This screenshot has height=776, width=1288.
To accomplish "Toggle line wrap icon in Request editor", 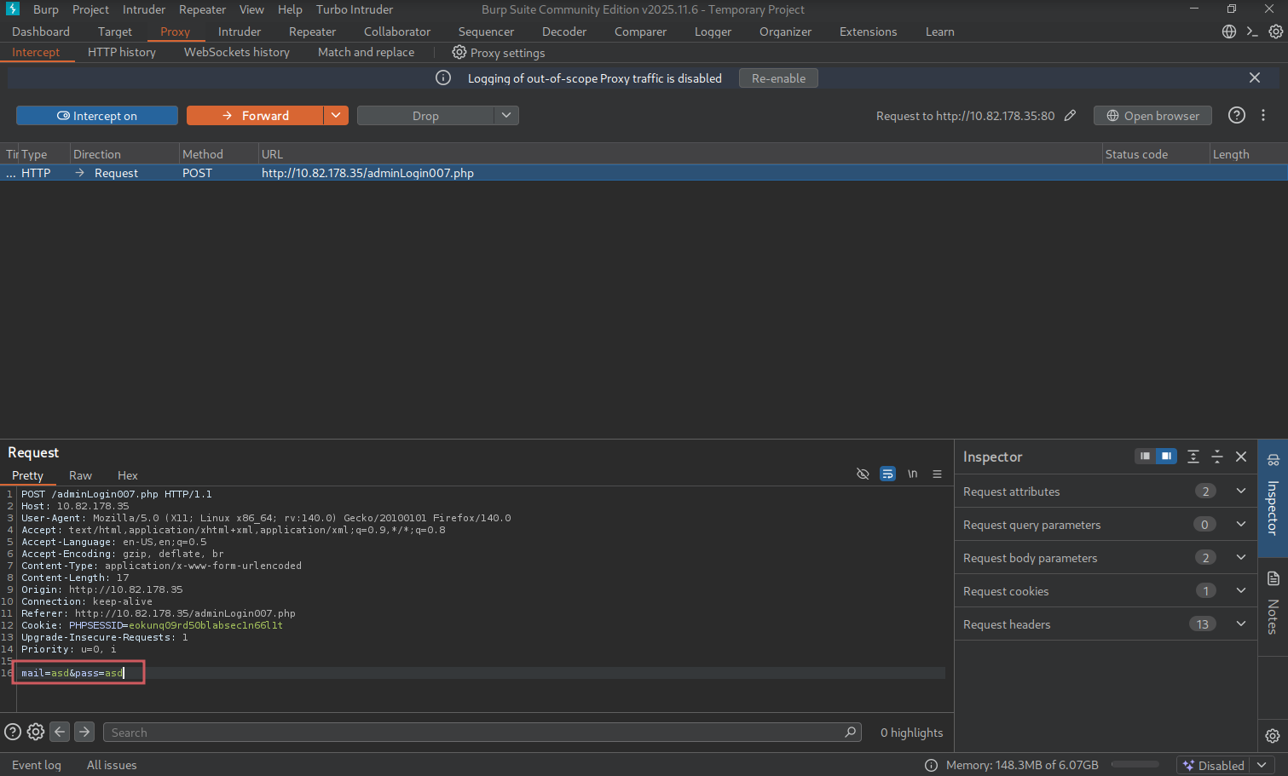I will click(887, 474).
